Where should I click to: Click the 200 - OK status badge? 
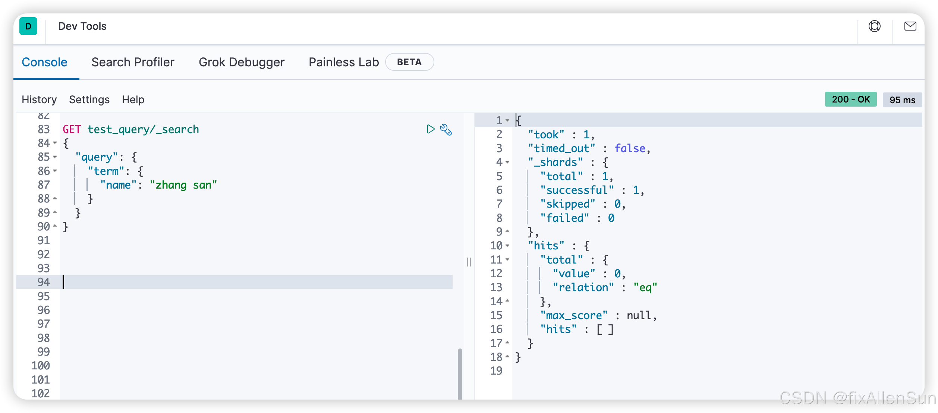point(850,100)
